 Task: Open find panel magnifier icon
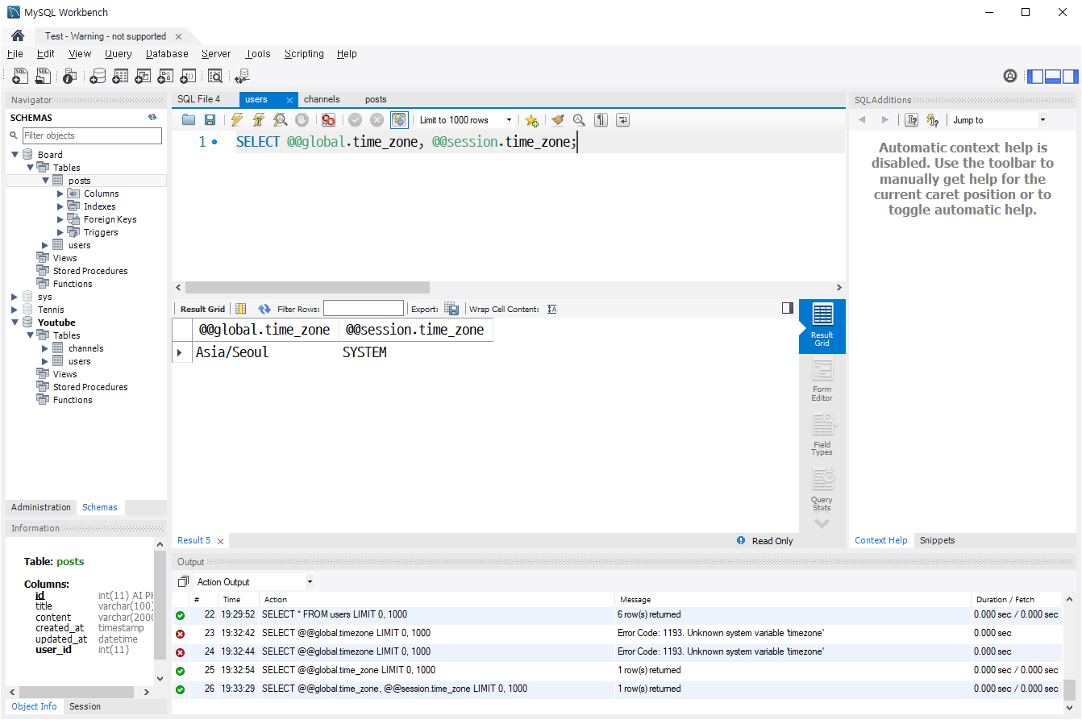(x=579, y=120)
